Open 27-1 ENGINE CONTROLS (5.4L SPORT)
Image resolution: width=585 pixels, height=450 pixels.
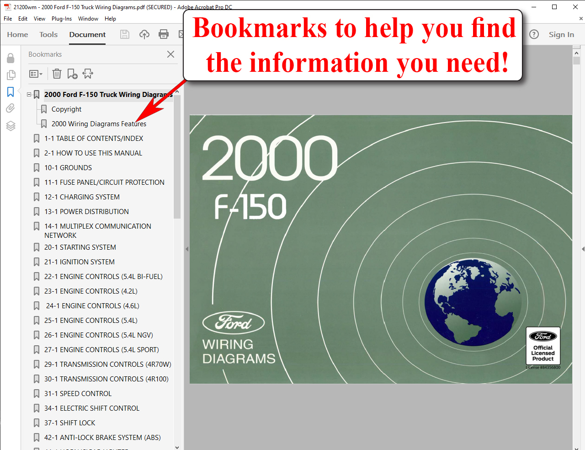pos(101,350)
